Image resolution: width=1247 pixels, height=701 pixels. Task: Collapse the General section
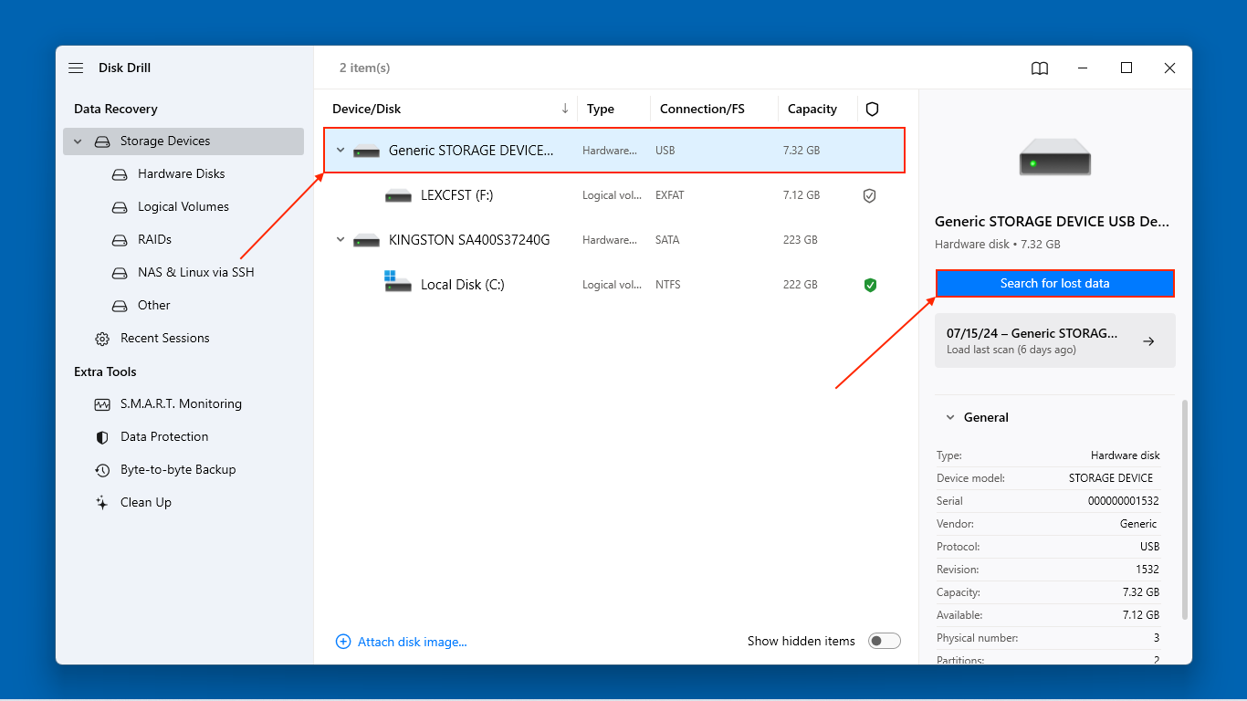tap(948, 417)
